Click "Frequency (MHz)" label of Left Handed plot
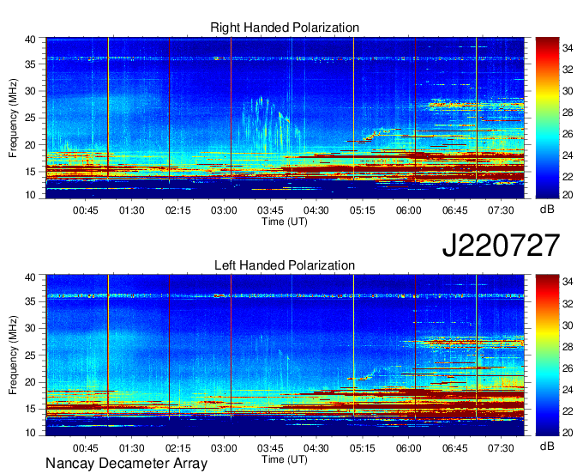 point(13,355)
